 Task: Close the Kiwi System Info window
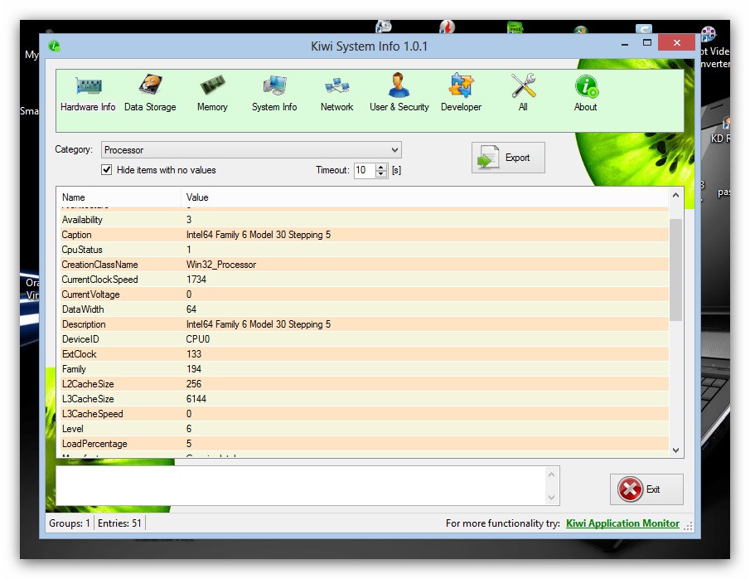click(x=677, y=42)
